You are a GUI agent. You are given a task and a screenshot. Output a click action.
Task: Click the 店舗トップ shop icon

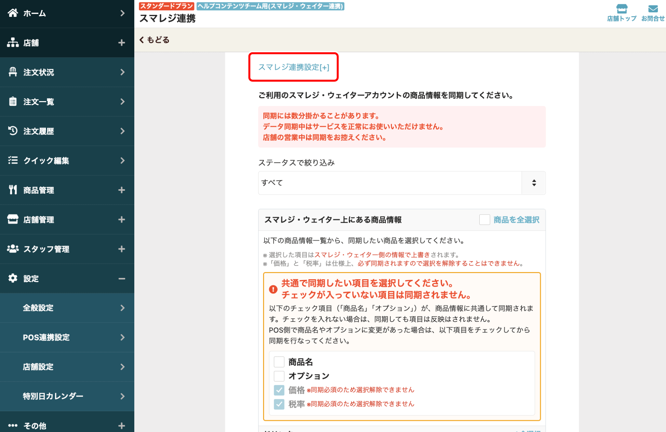click(621, 8)
